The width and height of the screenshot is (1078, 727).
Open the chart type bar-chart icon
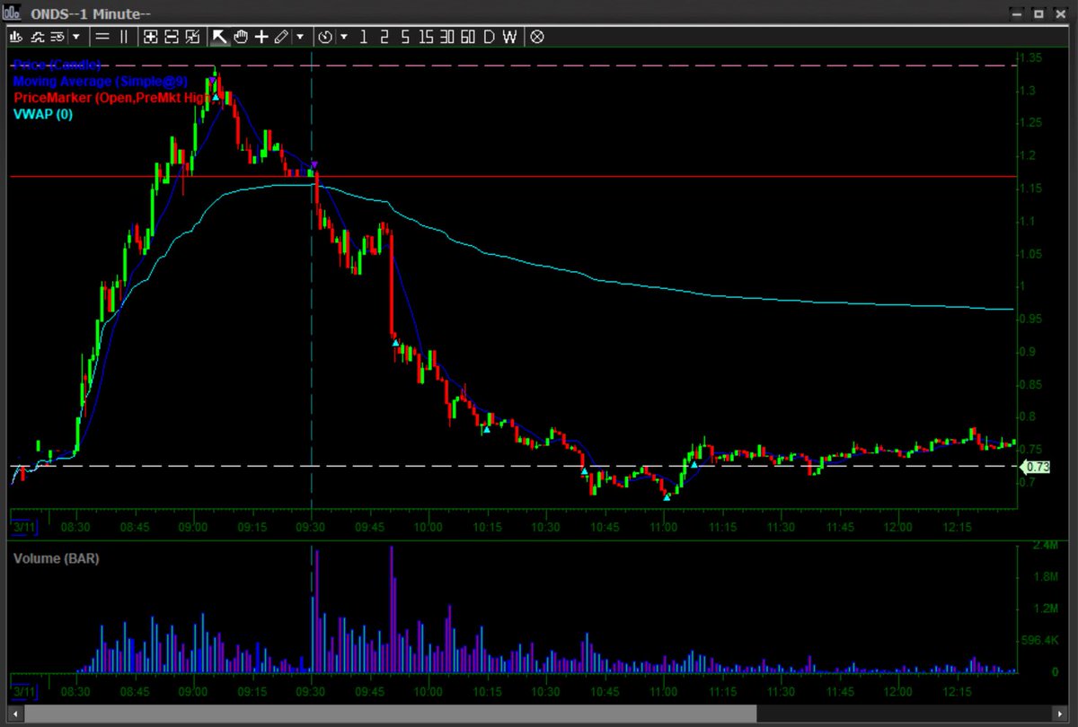(17, 37)
